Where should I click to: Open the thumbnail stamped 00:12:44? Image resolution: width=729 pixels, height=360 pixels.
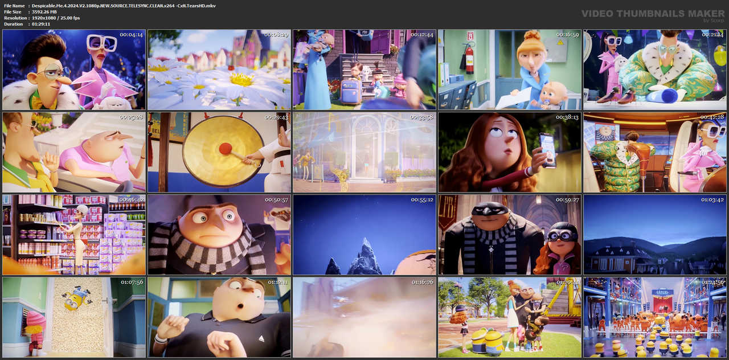[x=364, y=69]
